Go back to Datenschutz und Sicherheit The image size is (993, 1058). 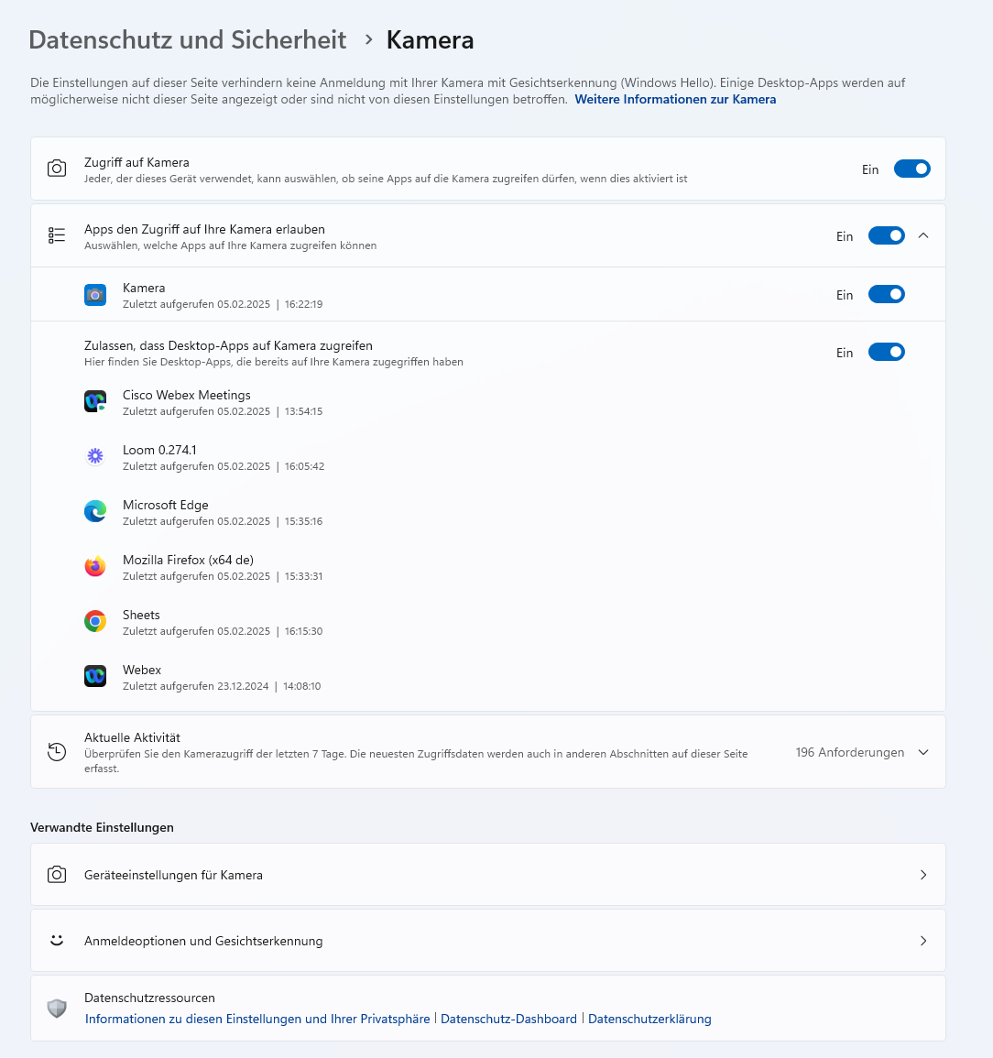[x=188, y=40]
